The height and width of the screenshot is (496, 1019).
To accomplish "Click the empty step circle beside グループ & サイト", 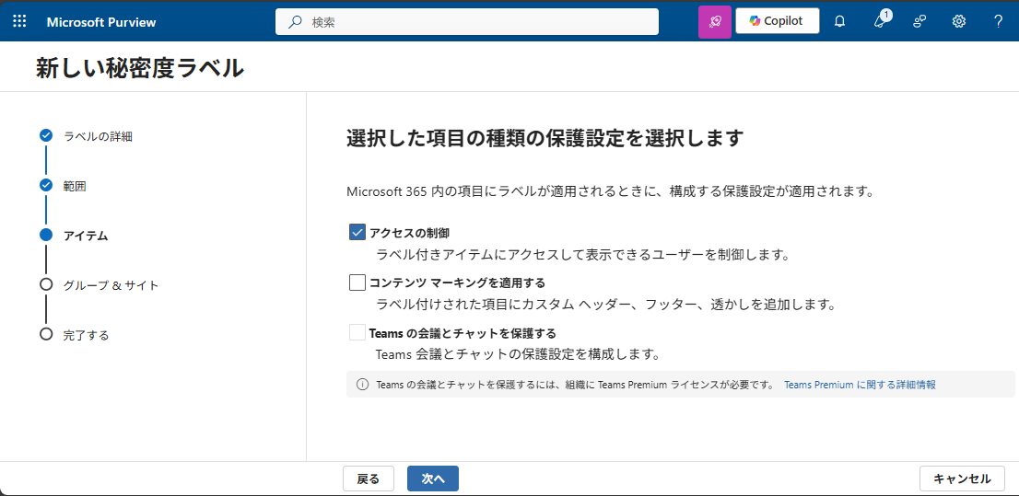I will 45,284.
